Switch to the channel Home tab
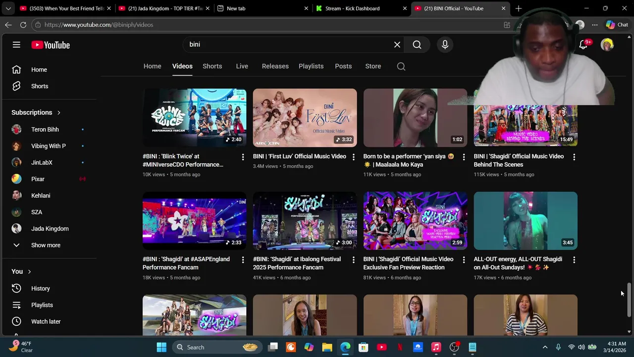Screen dimensions: 634x357 152,66
